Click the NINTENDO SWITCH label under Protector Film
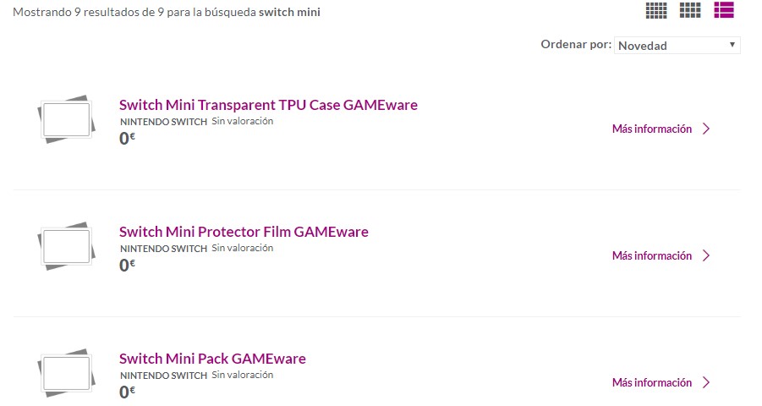Viewport: 762px width, 406px height. [x=163, y=249]
